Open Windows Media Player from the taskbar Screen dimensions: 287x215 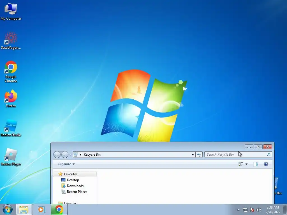[x=41, y=209]
